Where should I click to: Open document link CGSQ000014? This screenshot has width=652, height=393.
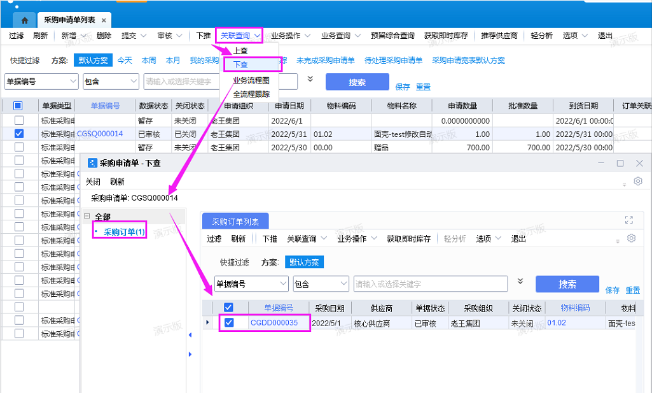coord(101,134)
